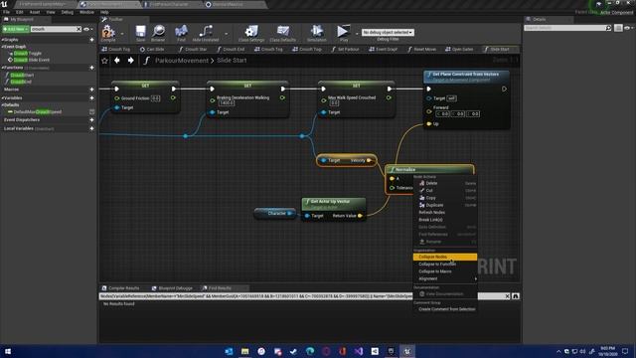Viewport: 636px width, 358px height.
Task: Collapse the Variables section
Action: pyautogui.click(x=2, y=97)
